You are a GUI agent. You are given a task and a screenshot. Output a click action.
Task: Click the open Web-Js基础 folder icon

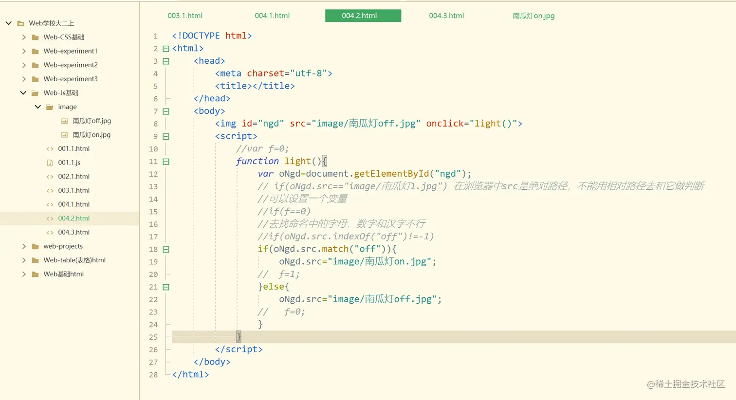click(x=35, y=93)
